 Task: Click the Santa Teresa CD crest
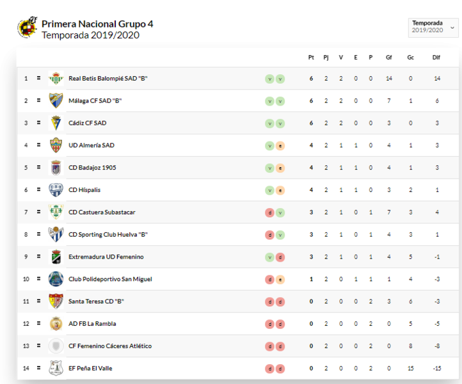pos(56,301)
